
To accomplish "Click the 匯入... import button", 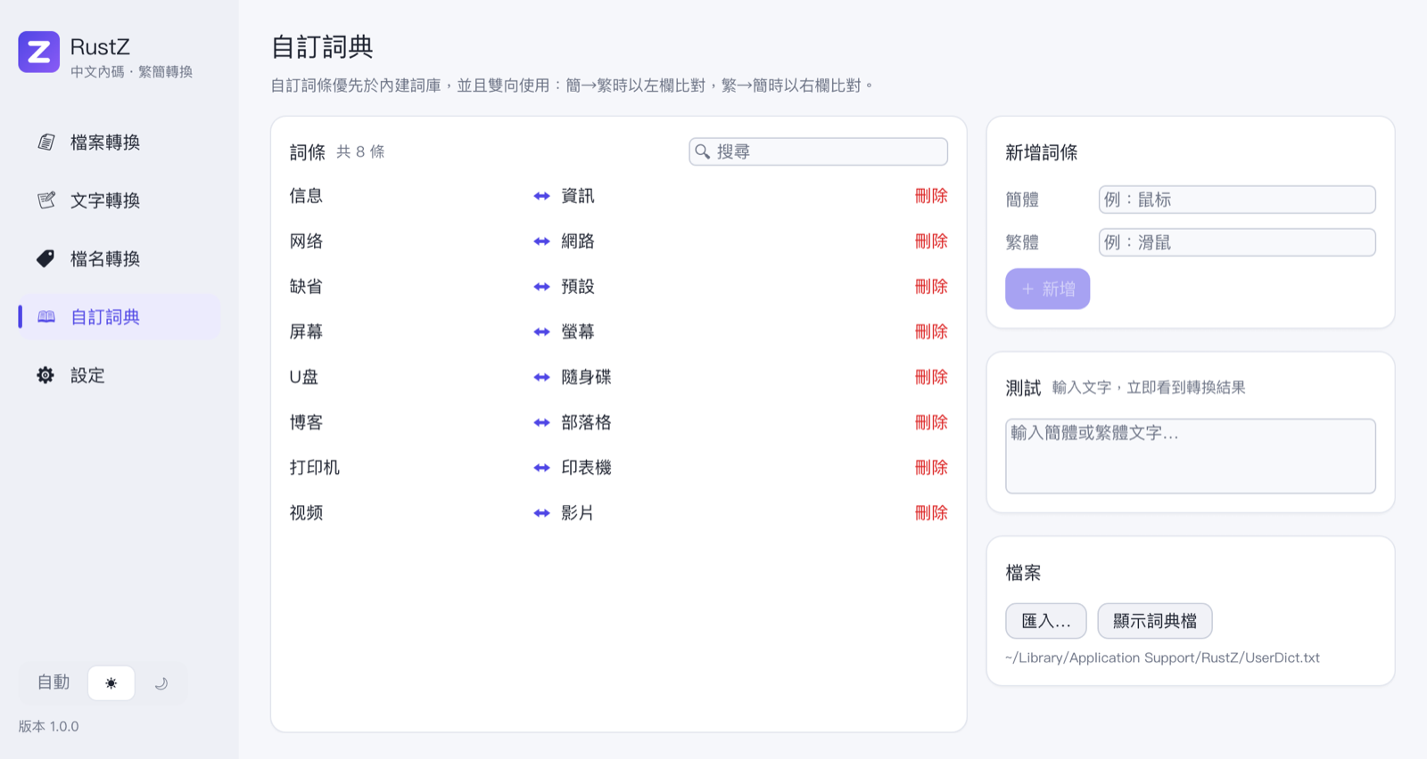I will coord(1046,621).
